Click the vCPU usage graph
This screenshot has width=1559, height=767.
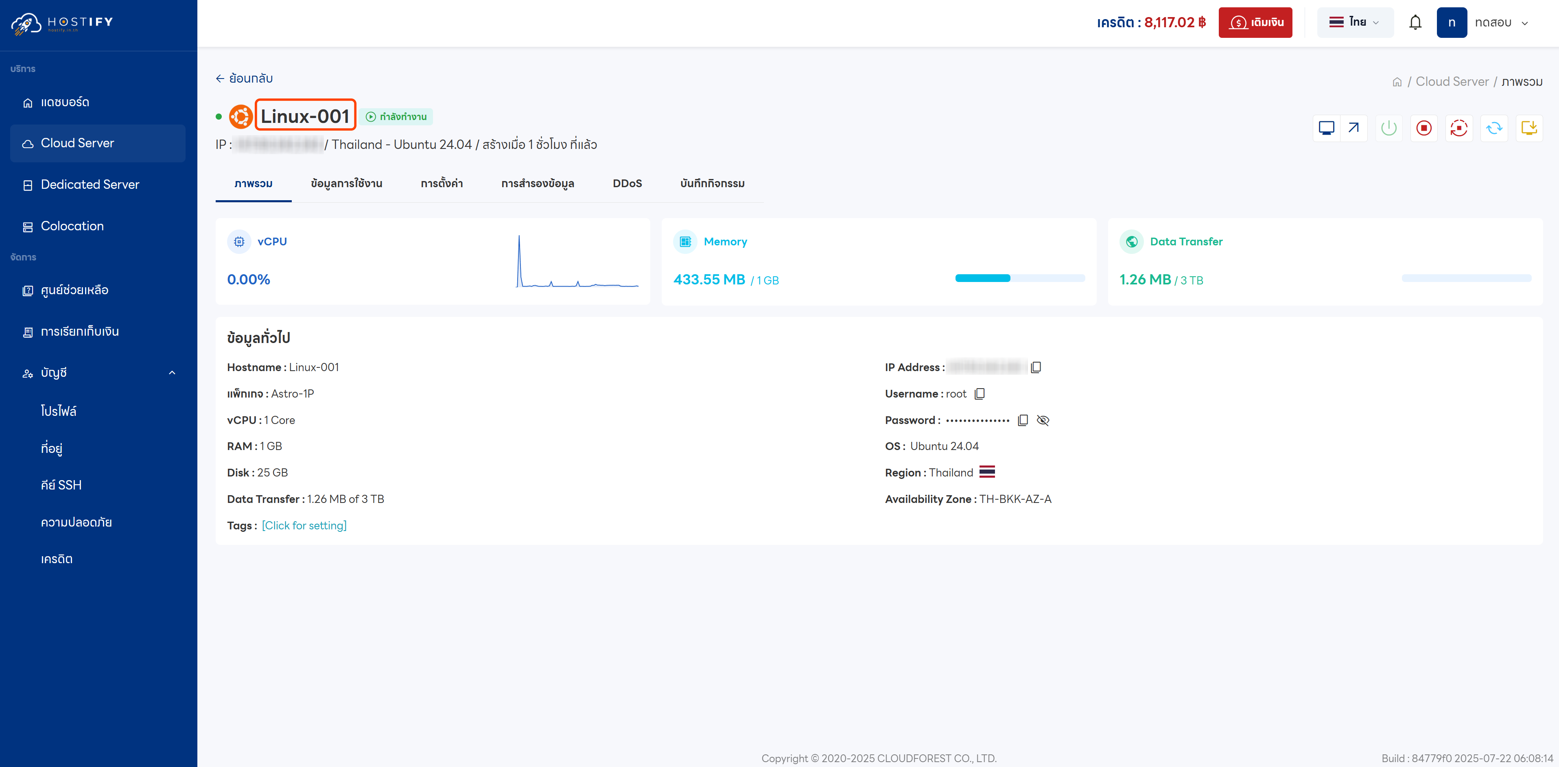(577, 261)
